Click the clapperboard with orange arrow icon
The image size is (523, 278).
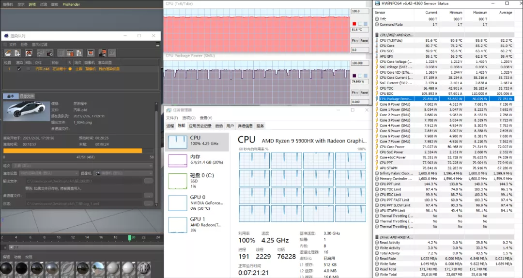[x=102, y=53]
